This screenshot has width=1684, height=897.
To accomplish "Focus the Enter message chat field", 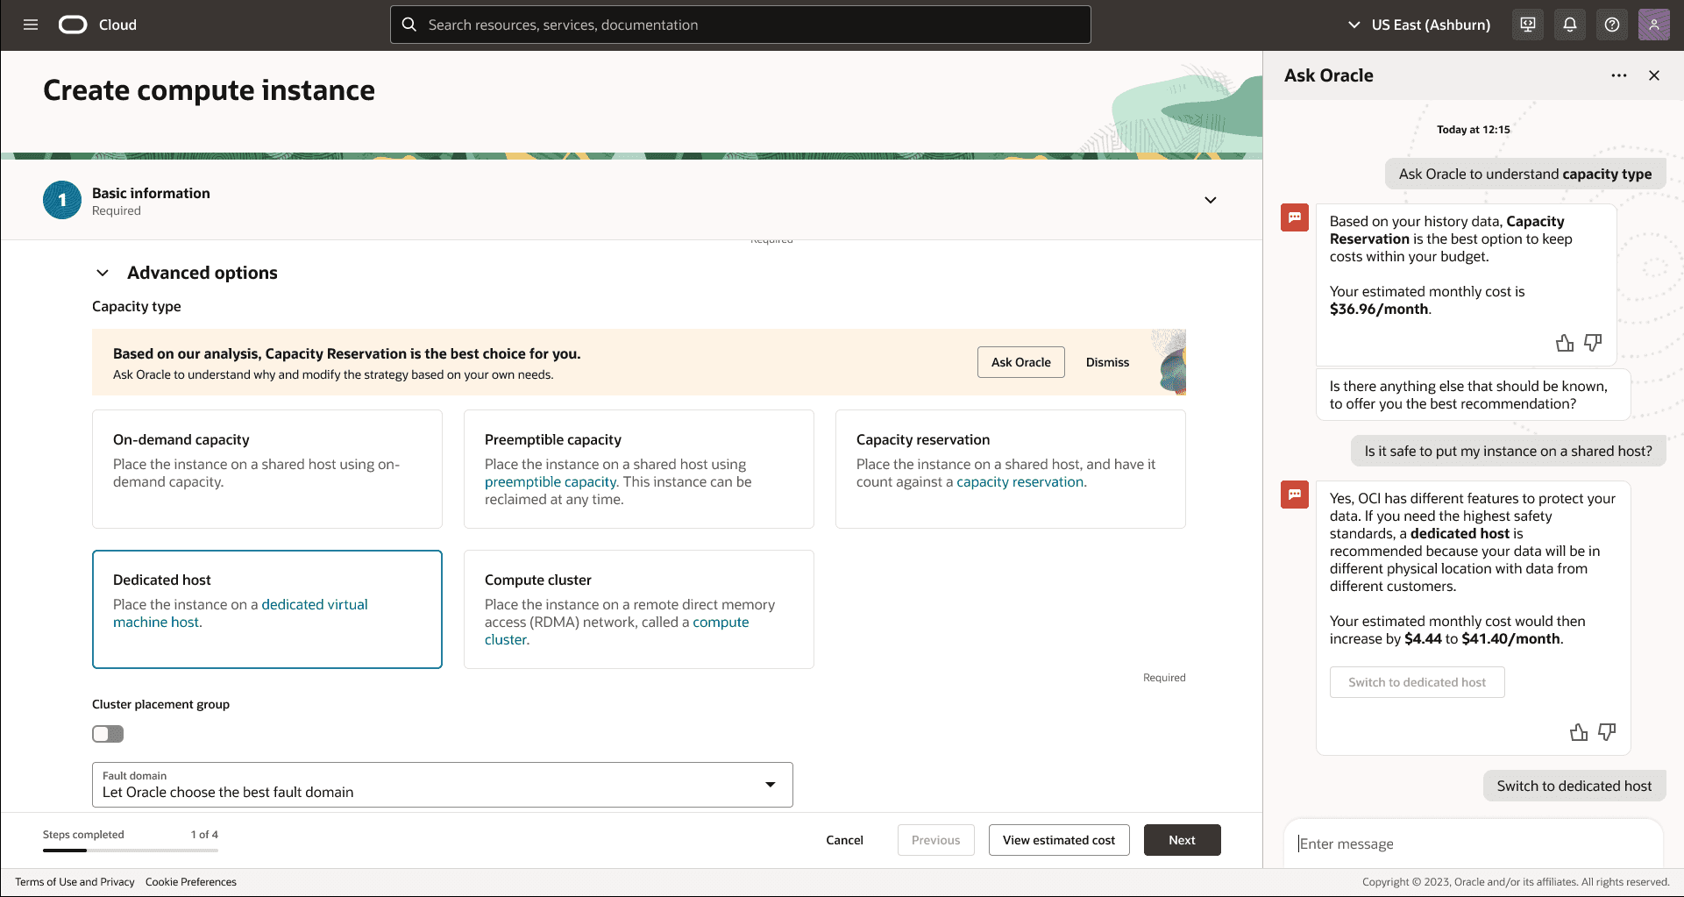I will 1474,844.
